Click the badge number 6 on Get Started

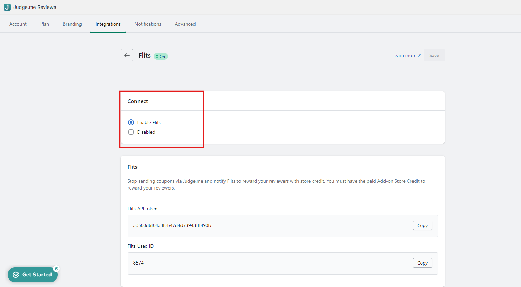[56, 269]
